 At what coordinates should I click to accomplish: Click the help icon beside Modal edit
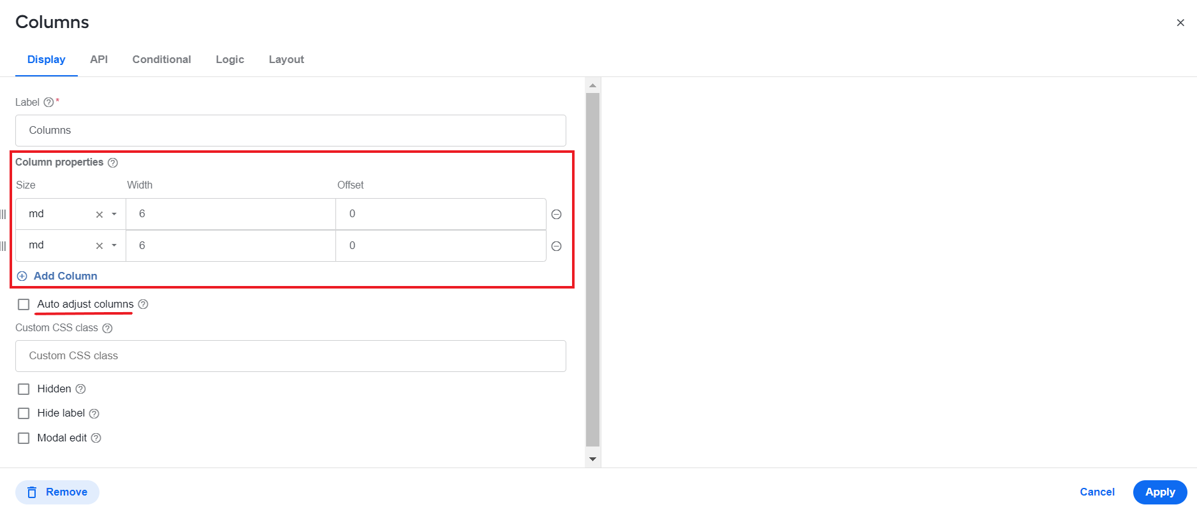96,438
